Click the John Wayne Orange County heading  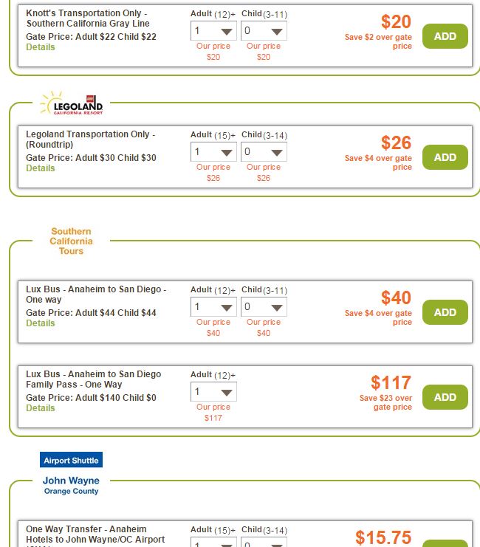click(x=71, y=485)
